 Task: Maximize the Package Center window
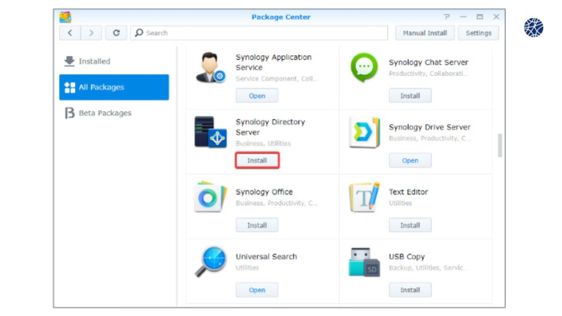pyautogui.click(x=480, y=17)
